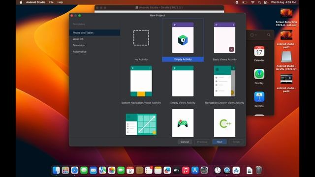Open the File menu
The image size is (315, 177).
[x=51, y=2]
